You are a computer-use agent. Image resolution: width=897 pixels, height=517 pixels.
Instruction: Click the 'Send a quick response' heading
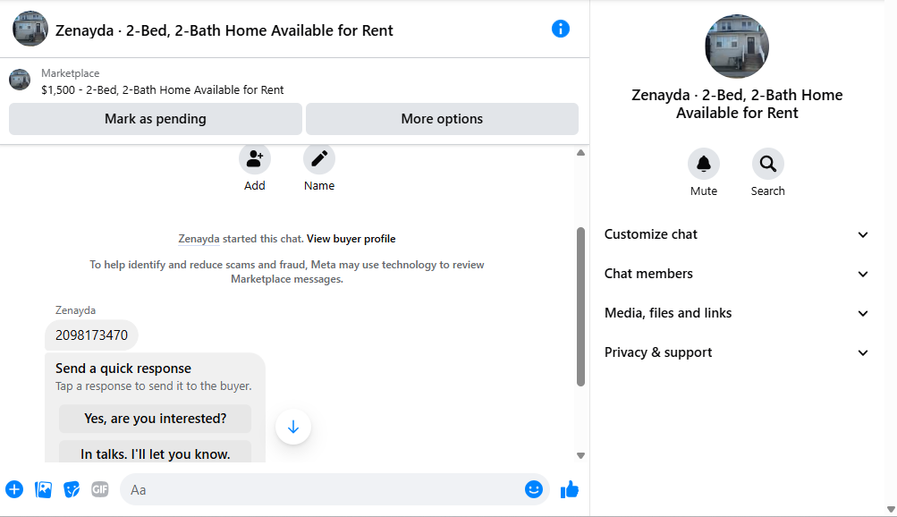(x=123, y=369)
